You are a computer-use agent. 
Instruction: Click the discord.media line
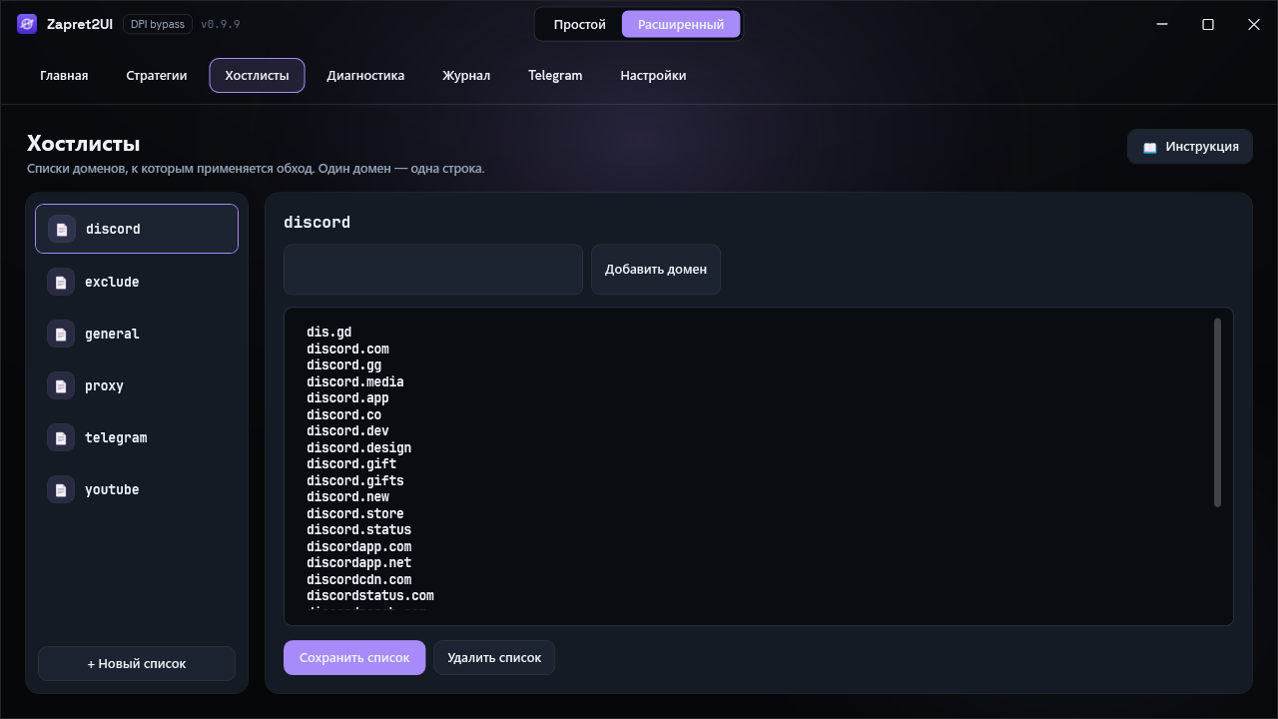[x=355, y=381]
